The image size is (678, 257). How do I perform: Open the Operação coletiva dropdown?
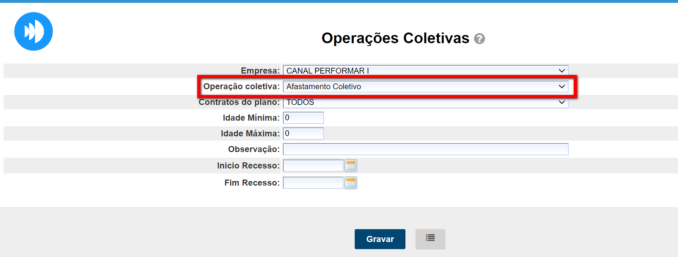(x=425, y=86)
